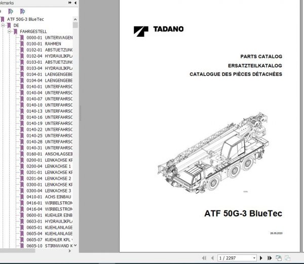Open bookmark 0605-04 KUEHLANLAGE

(x=50, y=234)
